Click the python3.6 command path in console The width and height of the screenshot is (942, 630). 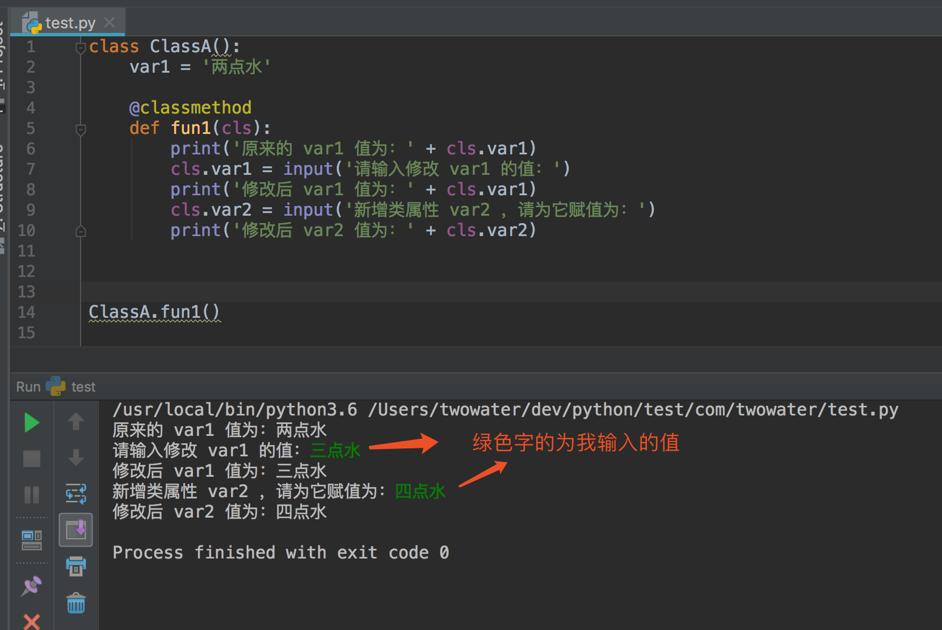[x=235, y=410]
